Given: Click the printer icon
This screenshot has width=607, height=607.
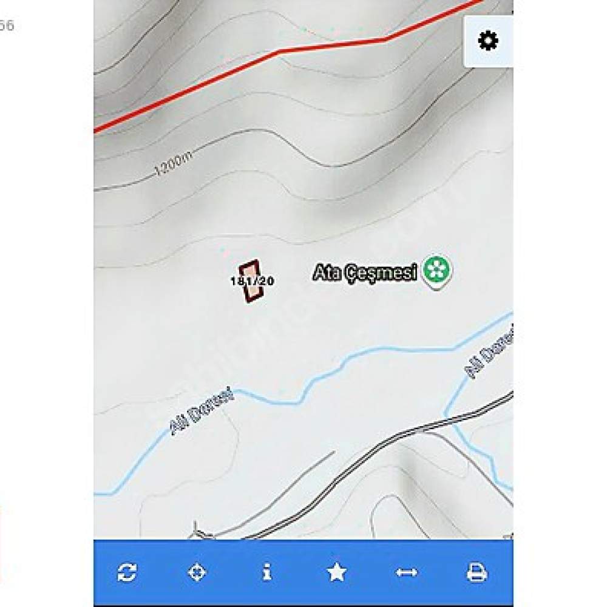Looking at the screenshot, I should click(x=477, y=572).
